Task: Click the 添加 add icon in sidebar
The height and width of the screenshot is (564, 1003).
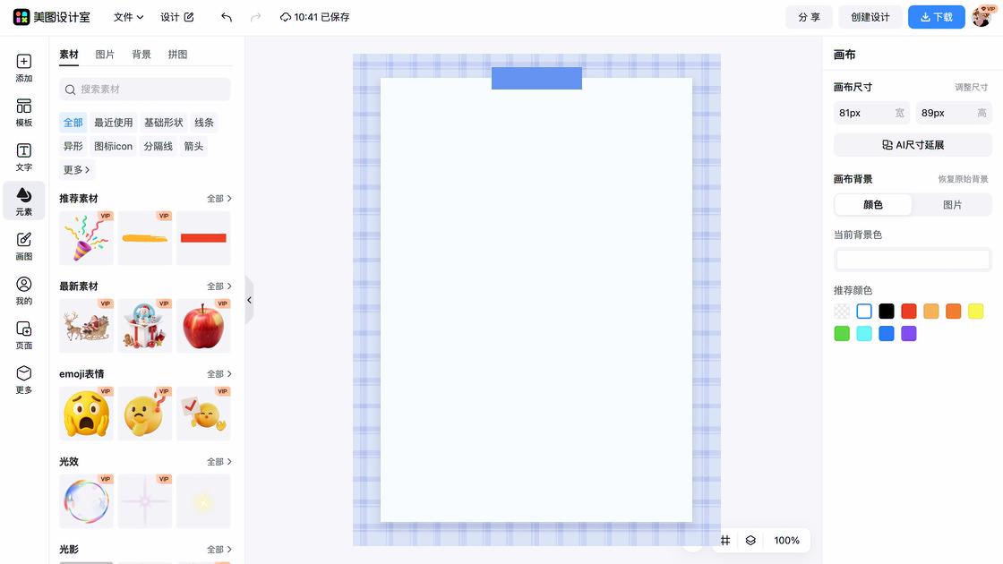Action: pyautogui.click(x=23, y=68)
